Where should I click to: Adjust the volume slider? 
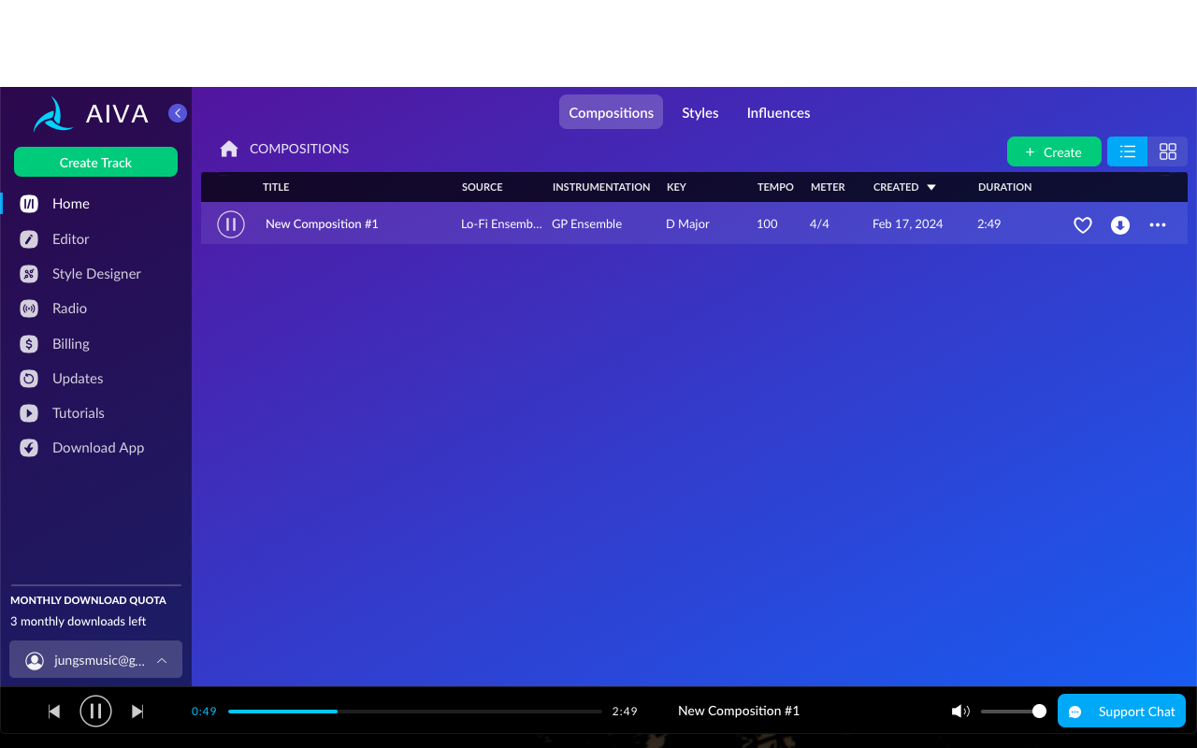[1013, 712]
